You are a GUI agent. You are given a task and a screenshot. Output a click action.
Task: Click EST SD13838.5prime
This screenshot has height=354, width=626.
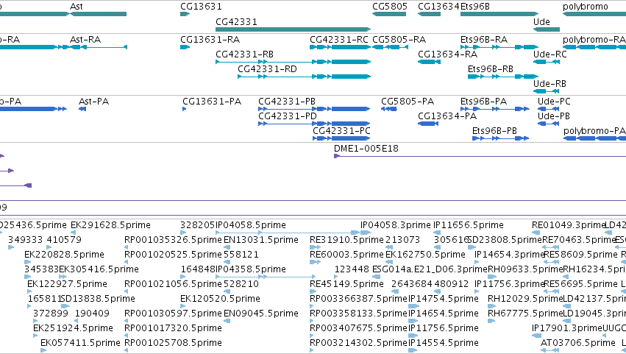(98, 300)
